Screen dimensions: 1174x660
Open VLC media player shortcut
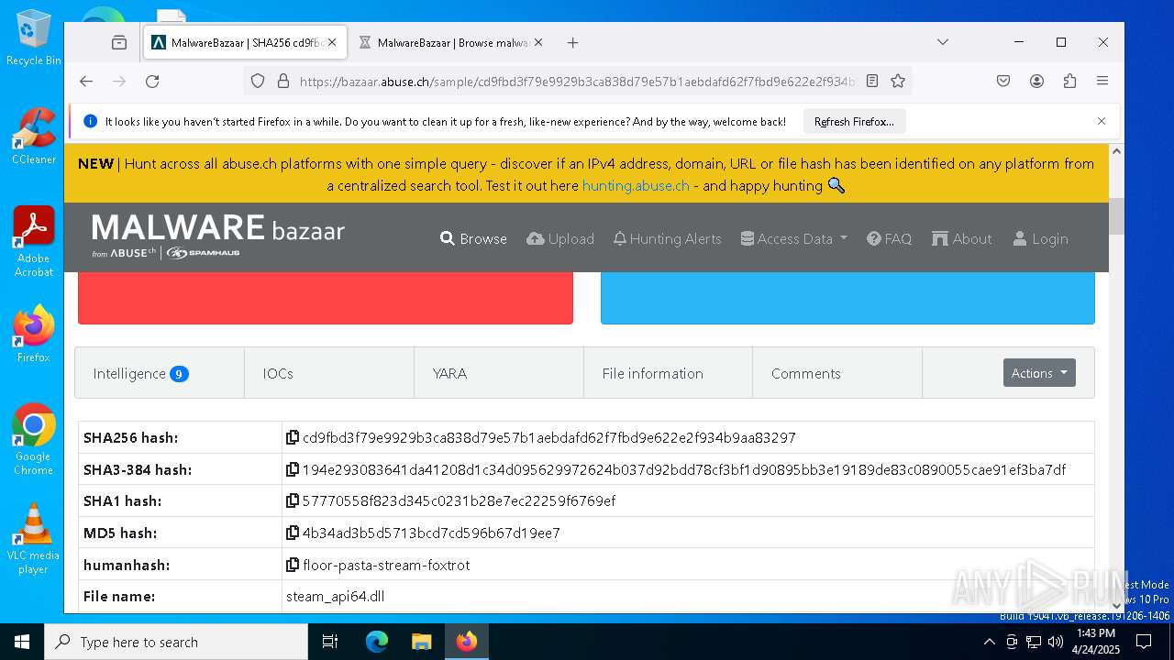(x=33, y=538)
